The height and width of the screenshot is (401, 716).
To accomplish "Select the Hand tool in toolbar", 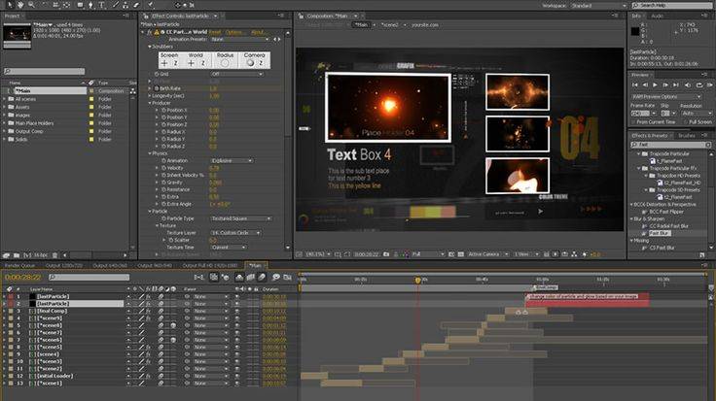I will 18,7.
